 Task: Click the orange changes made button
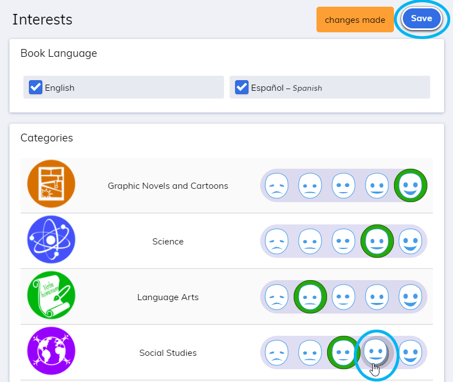click(x=355, y=19)
